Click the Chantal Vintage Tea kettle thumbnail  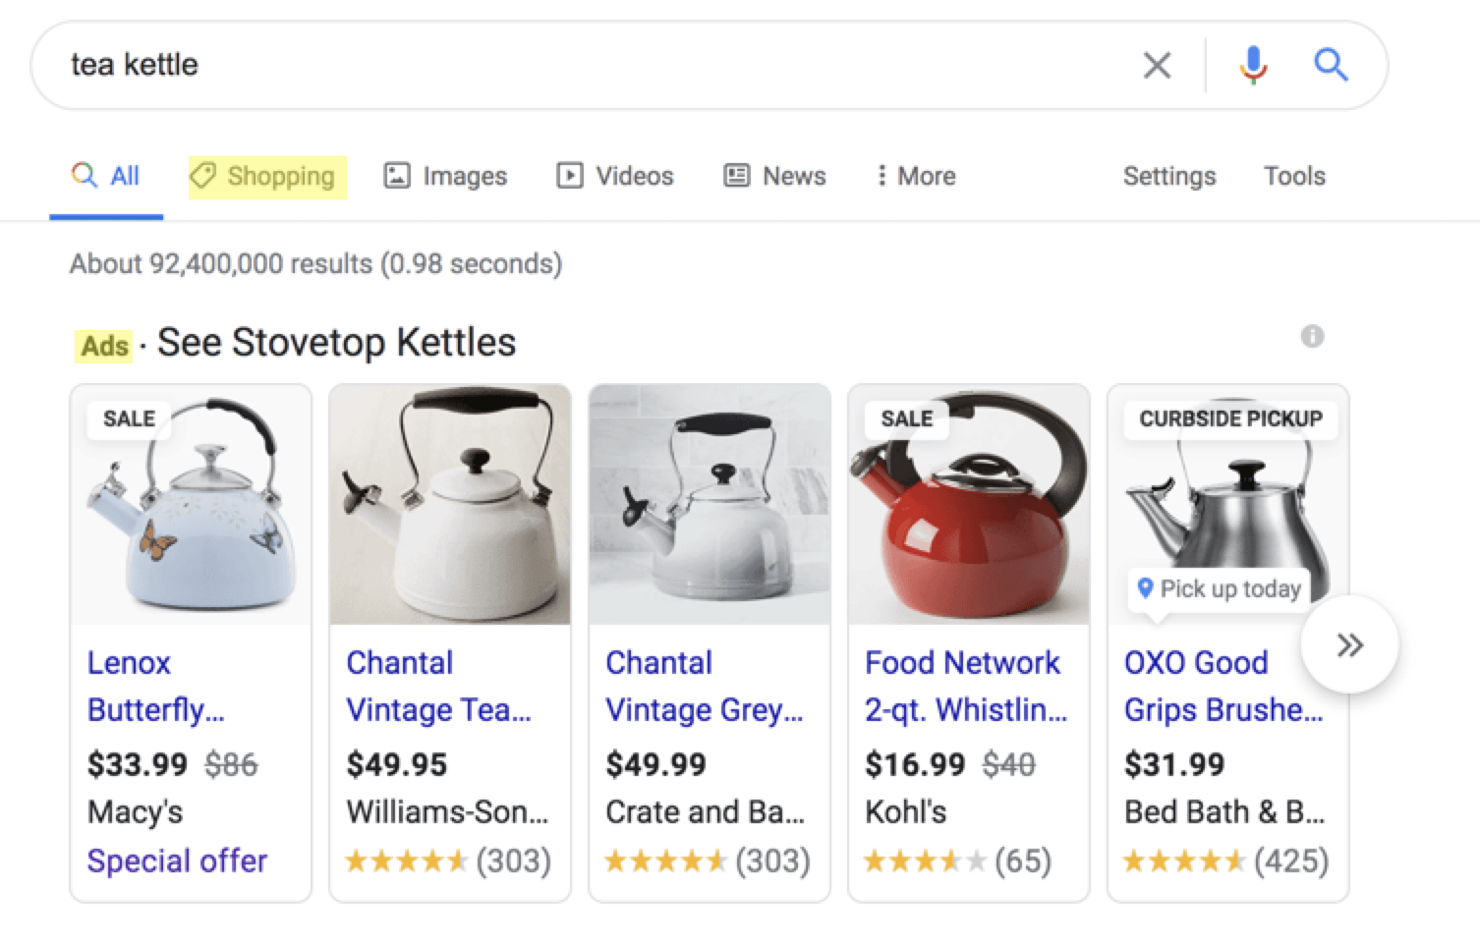[449, 501]
